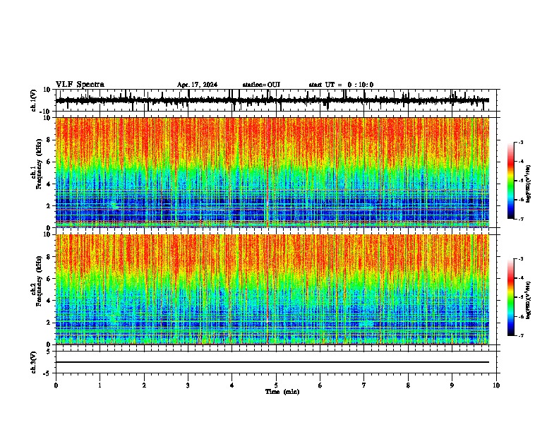
Task: Click the "station=OUI" header label
Action: coord(261,85)
